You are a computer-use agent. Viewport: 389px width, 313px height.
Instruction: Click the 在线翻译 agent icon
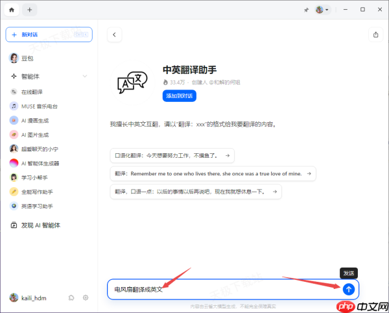coord(14,92)
